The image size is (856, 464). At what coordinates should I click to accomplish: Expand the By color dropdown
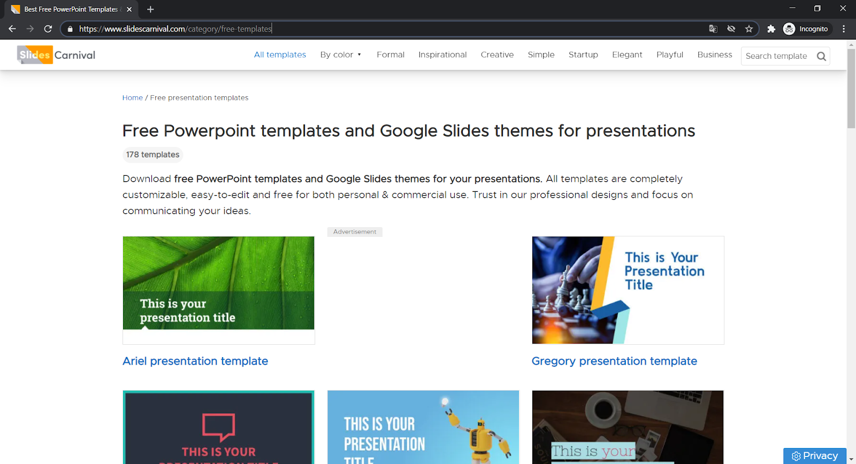pyautogui.click(x=341, y=55)
